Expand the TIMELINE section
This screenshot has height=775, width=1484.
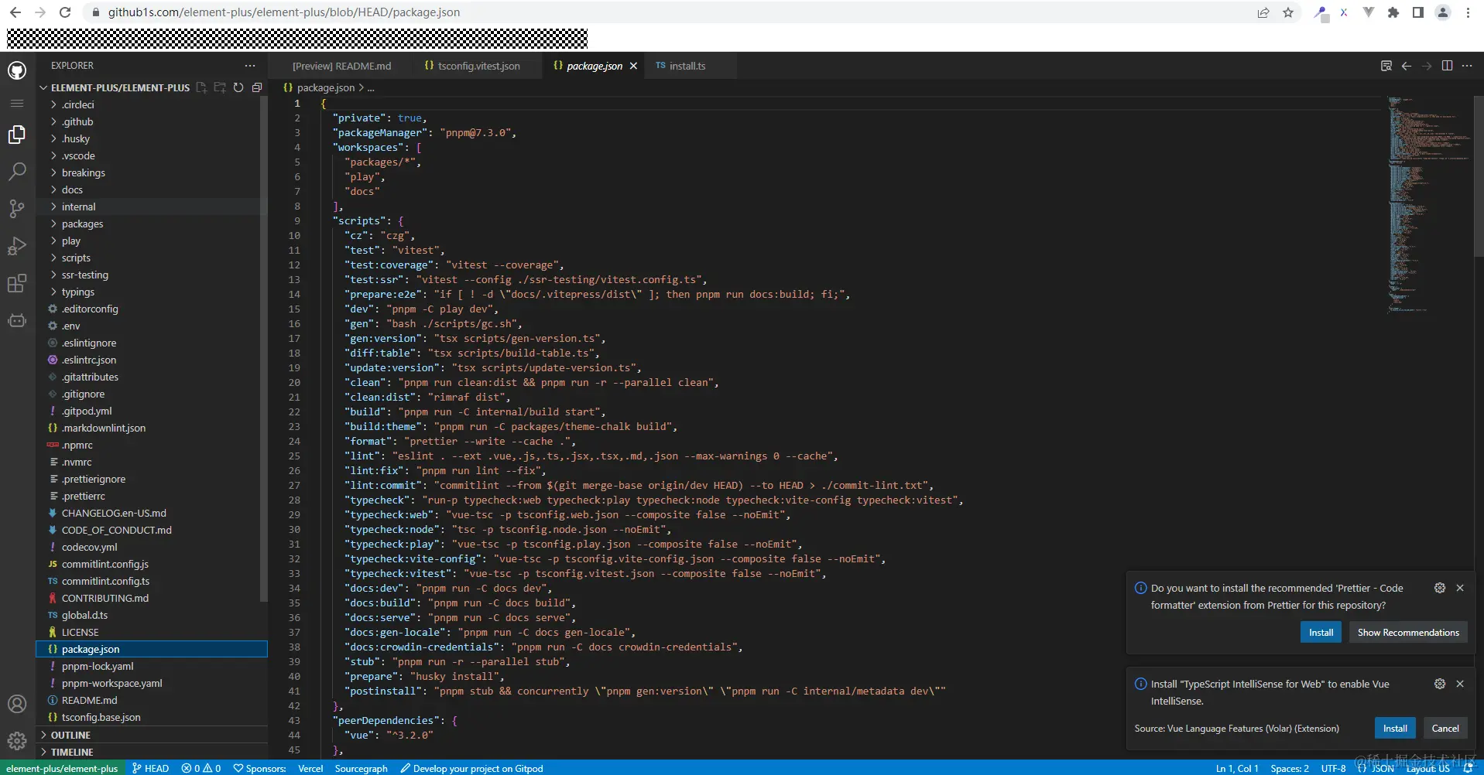[152, 752]
